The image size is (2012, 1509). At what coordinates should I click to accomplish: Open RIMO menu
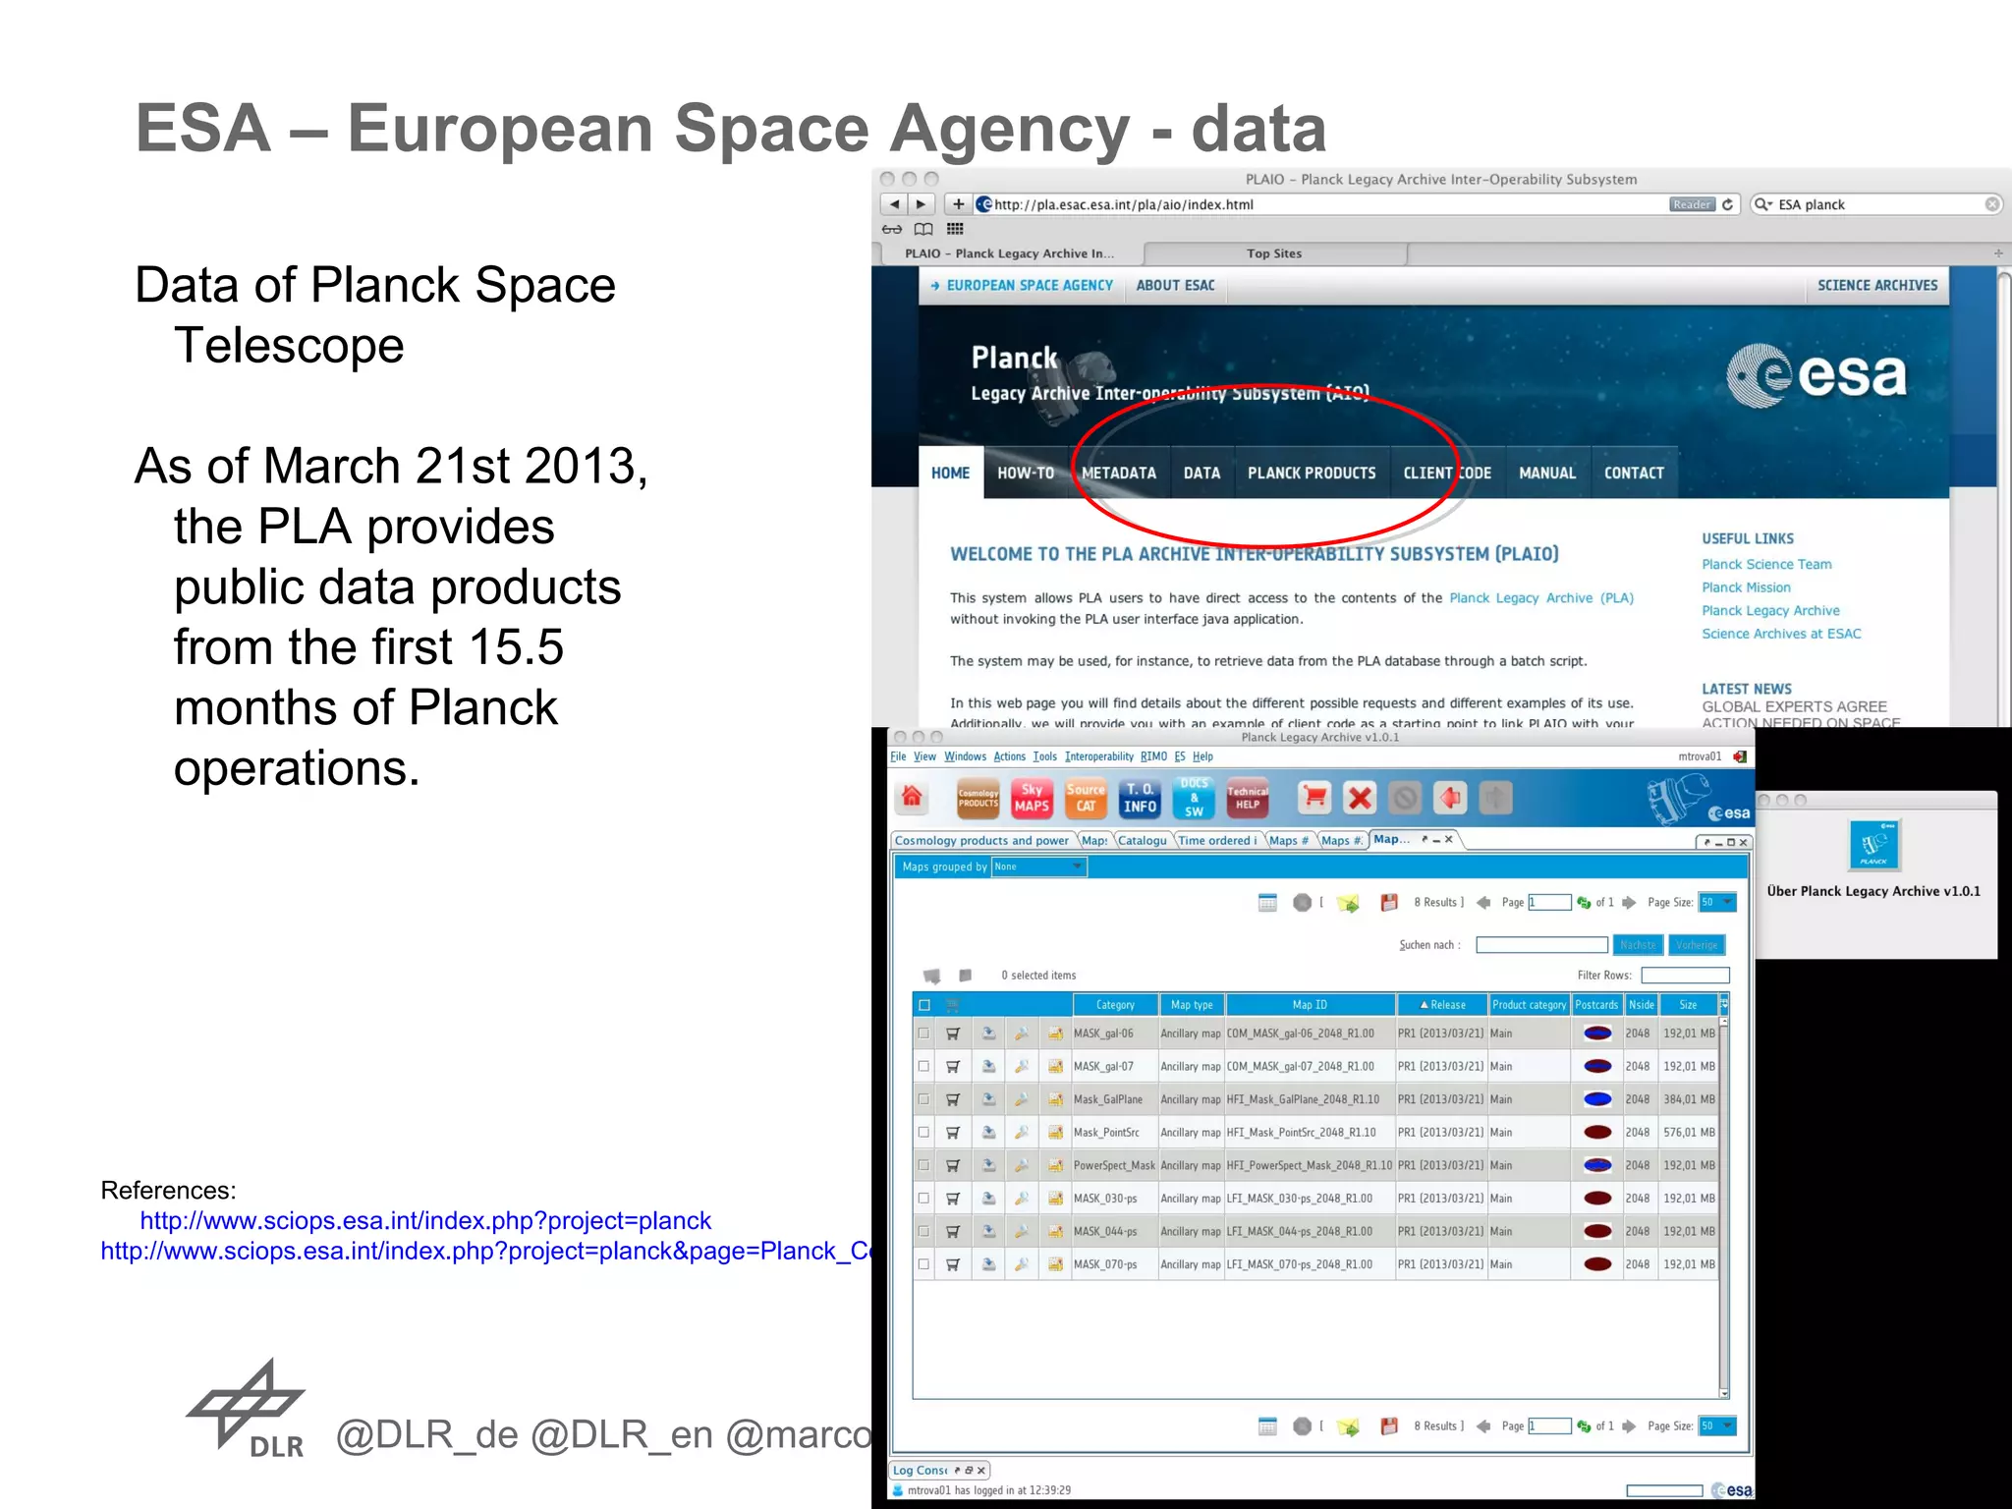coord(1153,756)
